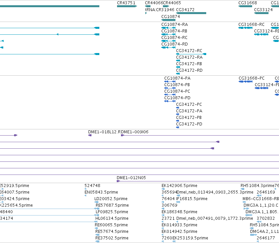
Task: Open the 3702832 feature label
Action: 266,218
